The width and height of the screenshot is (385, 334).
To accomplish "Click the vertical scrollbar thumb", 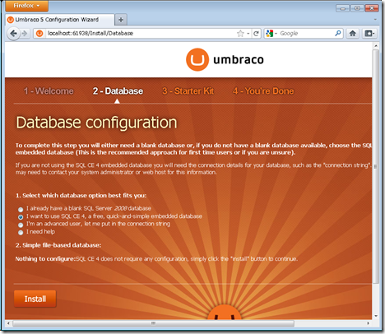I will [376, 166].
